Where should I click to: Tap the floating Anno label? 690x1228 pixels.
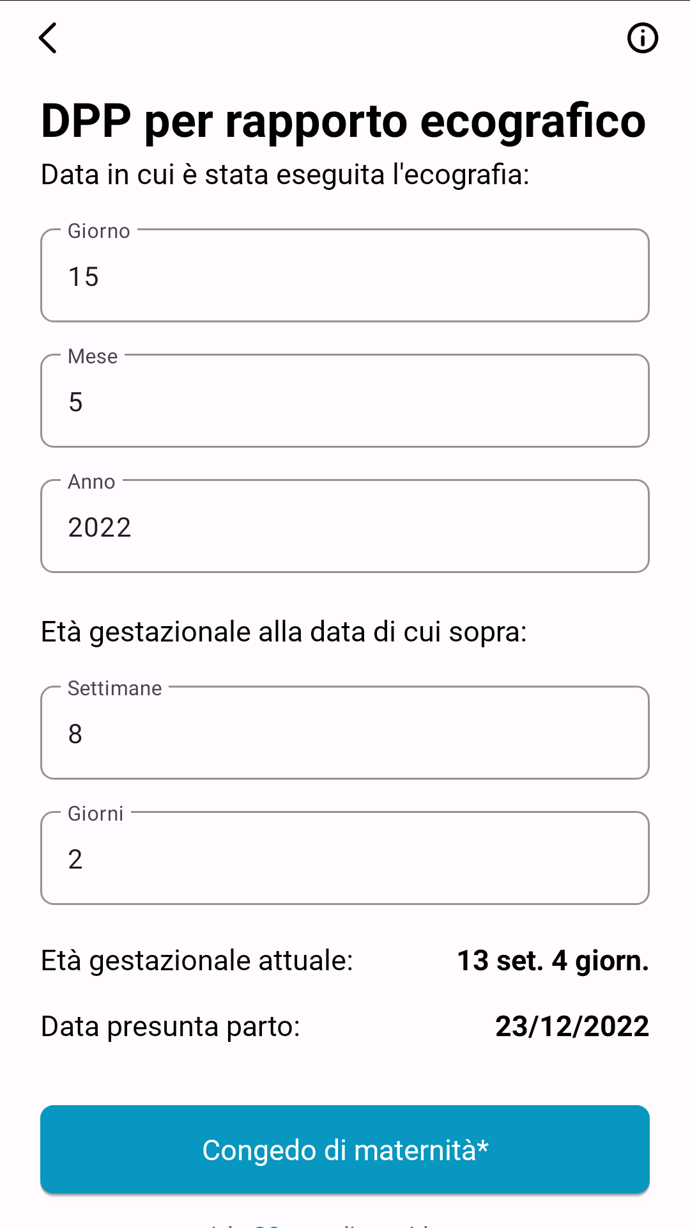91,482
